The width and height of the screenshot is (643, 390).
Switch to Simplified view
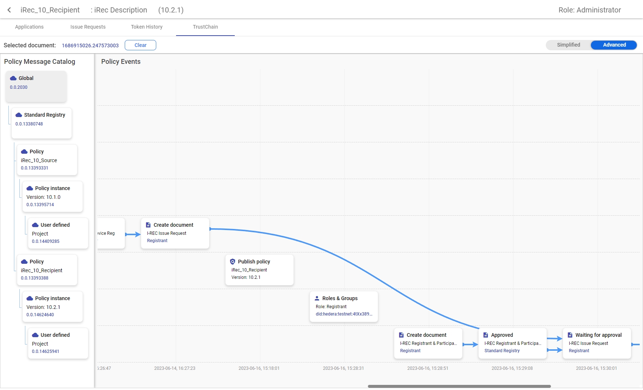(x=568, y=45)
